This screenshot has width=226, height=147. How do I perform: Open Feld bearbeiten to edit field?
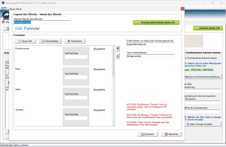pos(50,41)
